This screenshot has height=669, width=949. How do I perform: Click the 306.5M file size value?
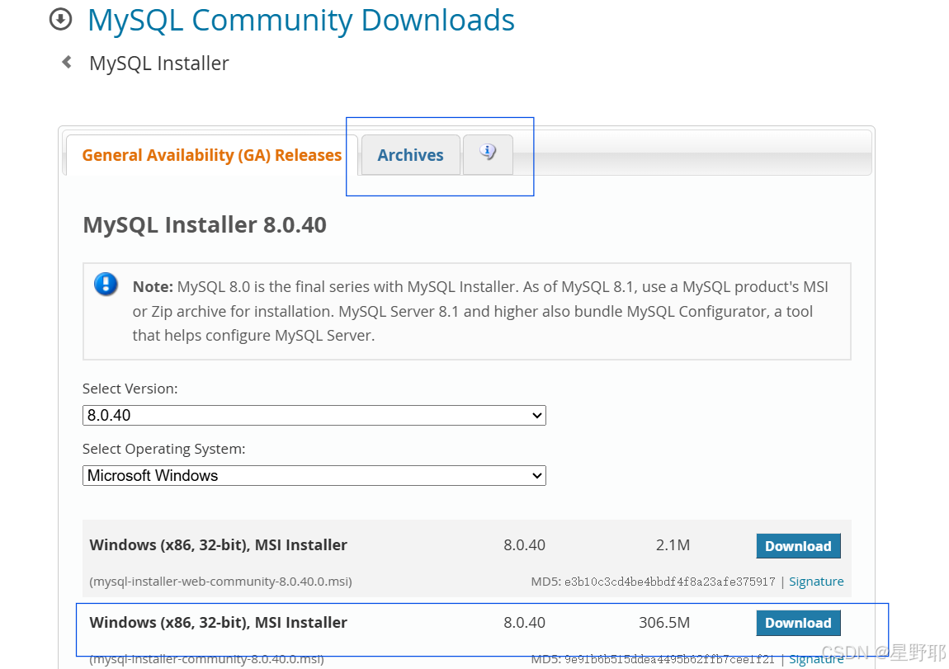pos(664,623)
